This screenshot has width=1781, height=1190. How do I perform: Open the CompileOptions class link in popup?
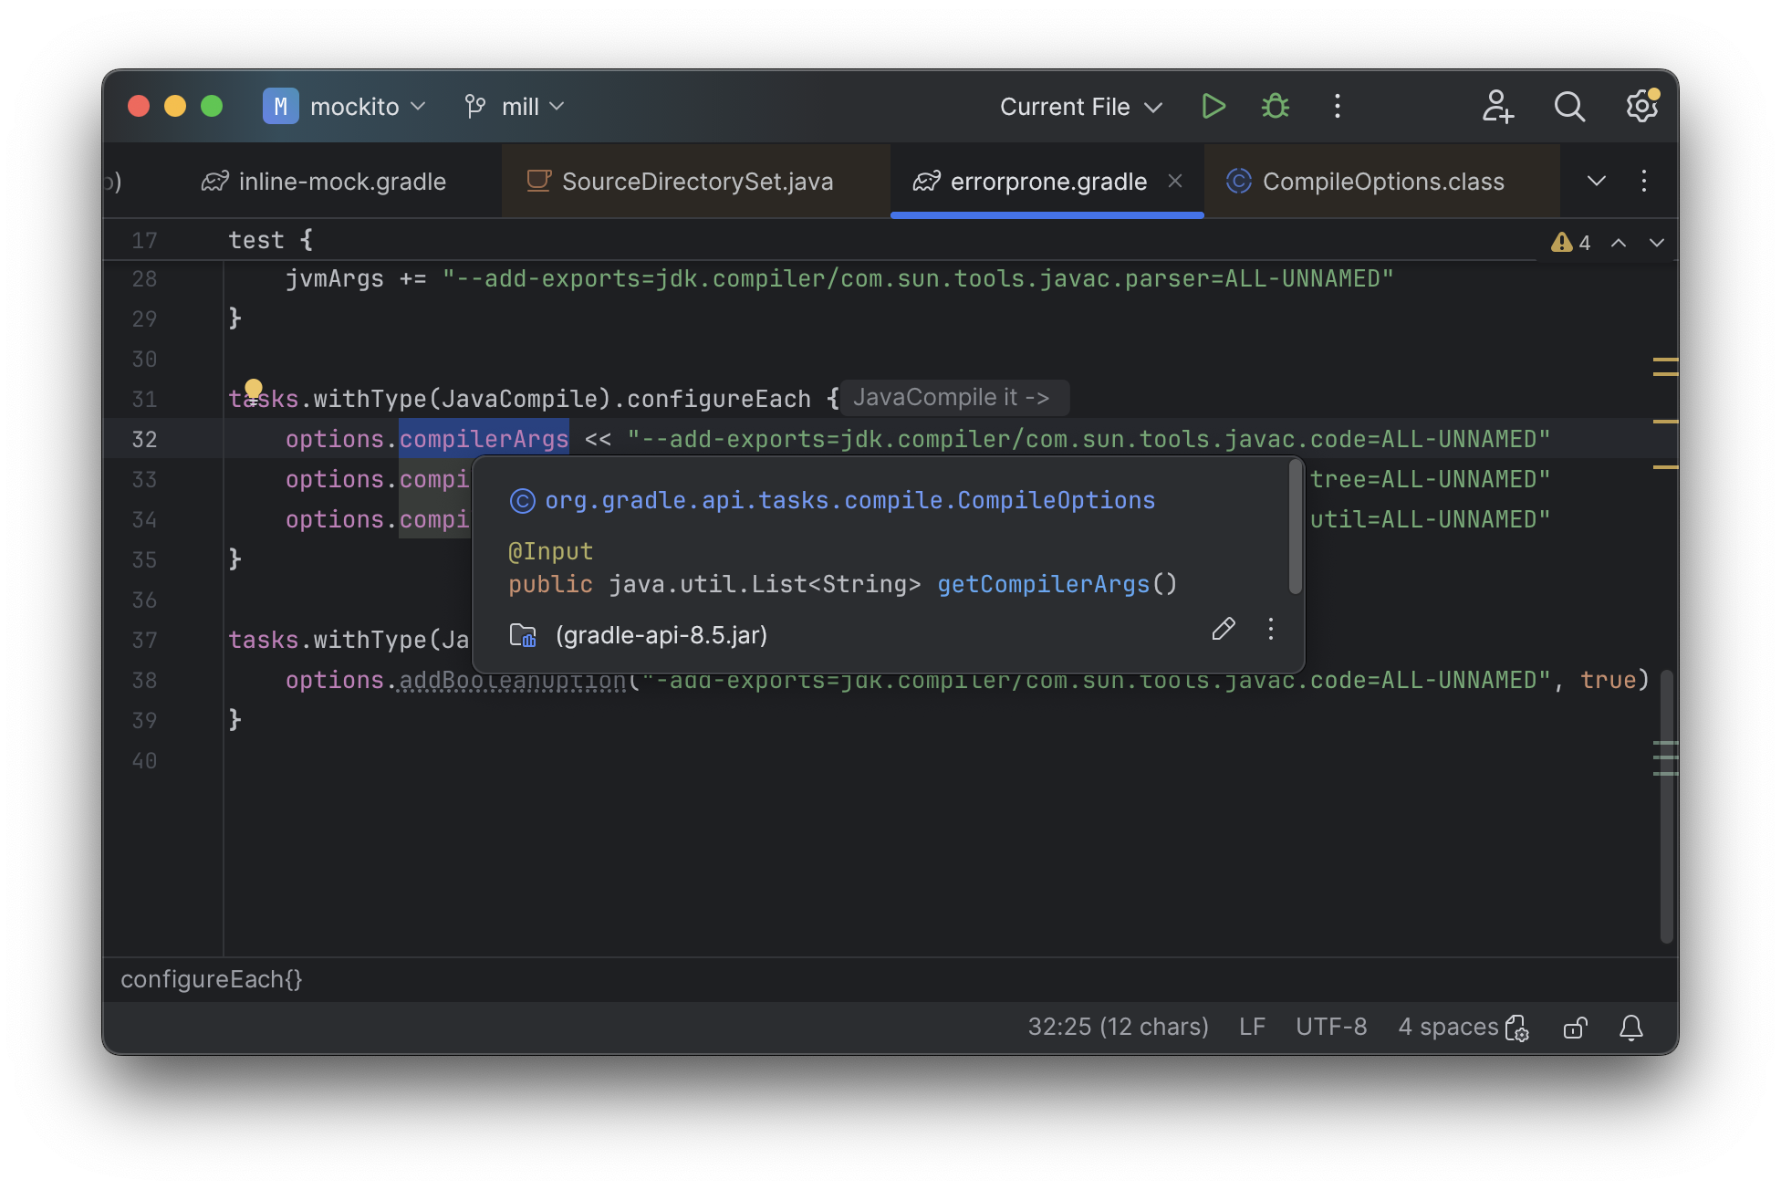coord(848,499)
